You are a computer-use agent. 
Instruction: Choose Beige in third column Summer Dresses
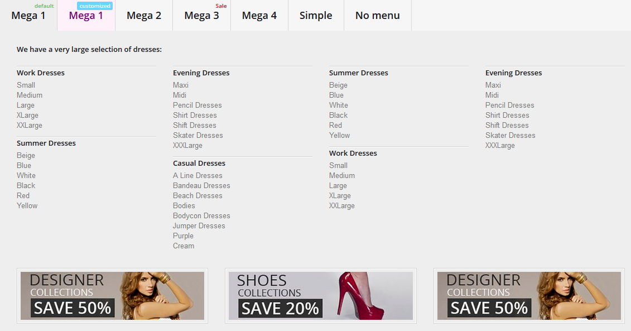[x=338, y=85]
